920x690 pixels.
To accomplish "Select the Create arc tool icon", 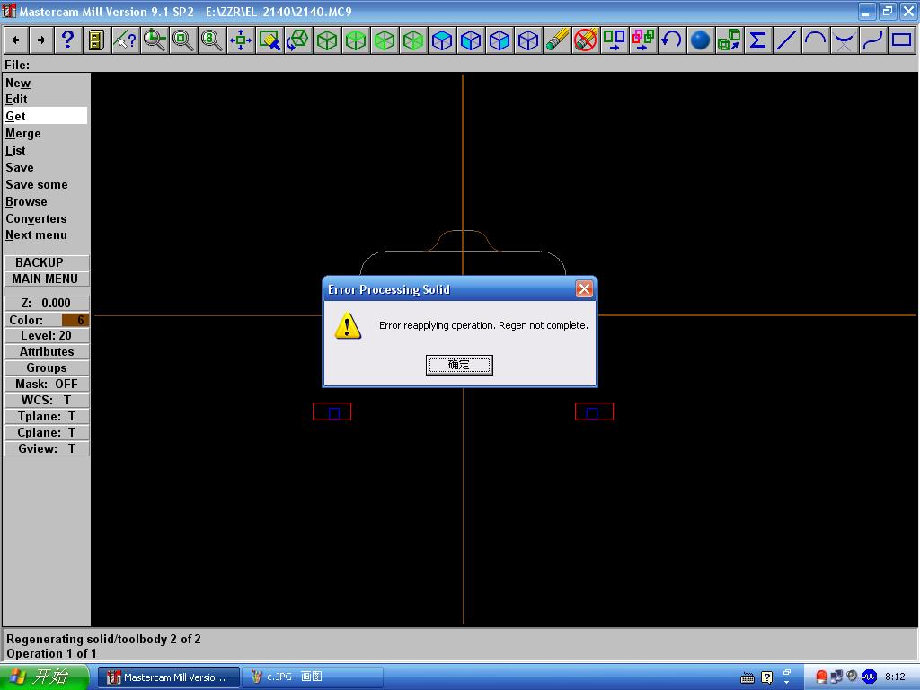I will pos(816,40).
